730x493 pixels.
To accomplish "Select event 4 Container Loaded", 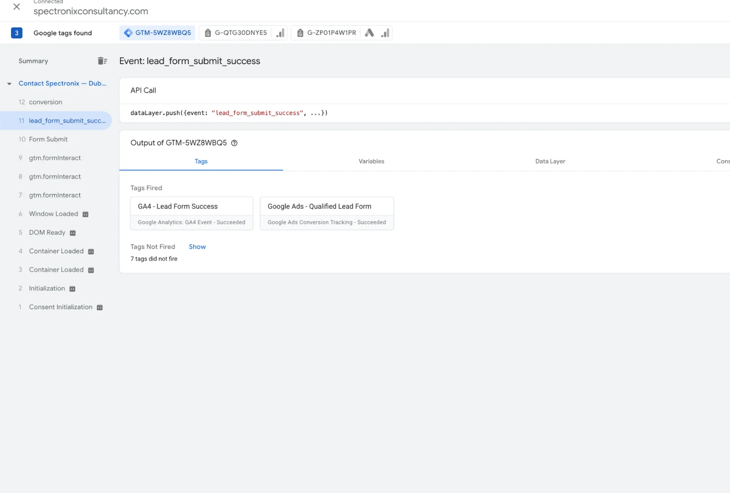I will (x=56, y=251).
